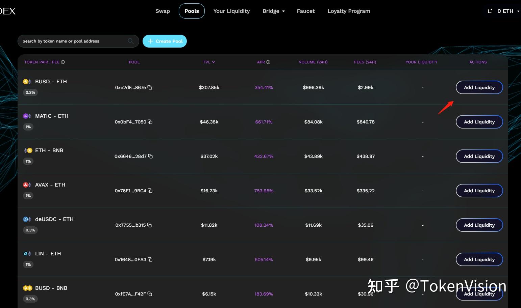This screenshot has width=521, height=308.
Task: Click the search magnifier icon in the search bar
Action: (131, 41)
